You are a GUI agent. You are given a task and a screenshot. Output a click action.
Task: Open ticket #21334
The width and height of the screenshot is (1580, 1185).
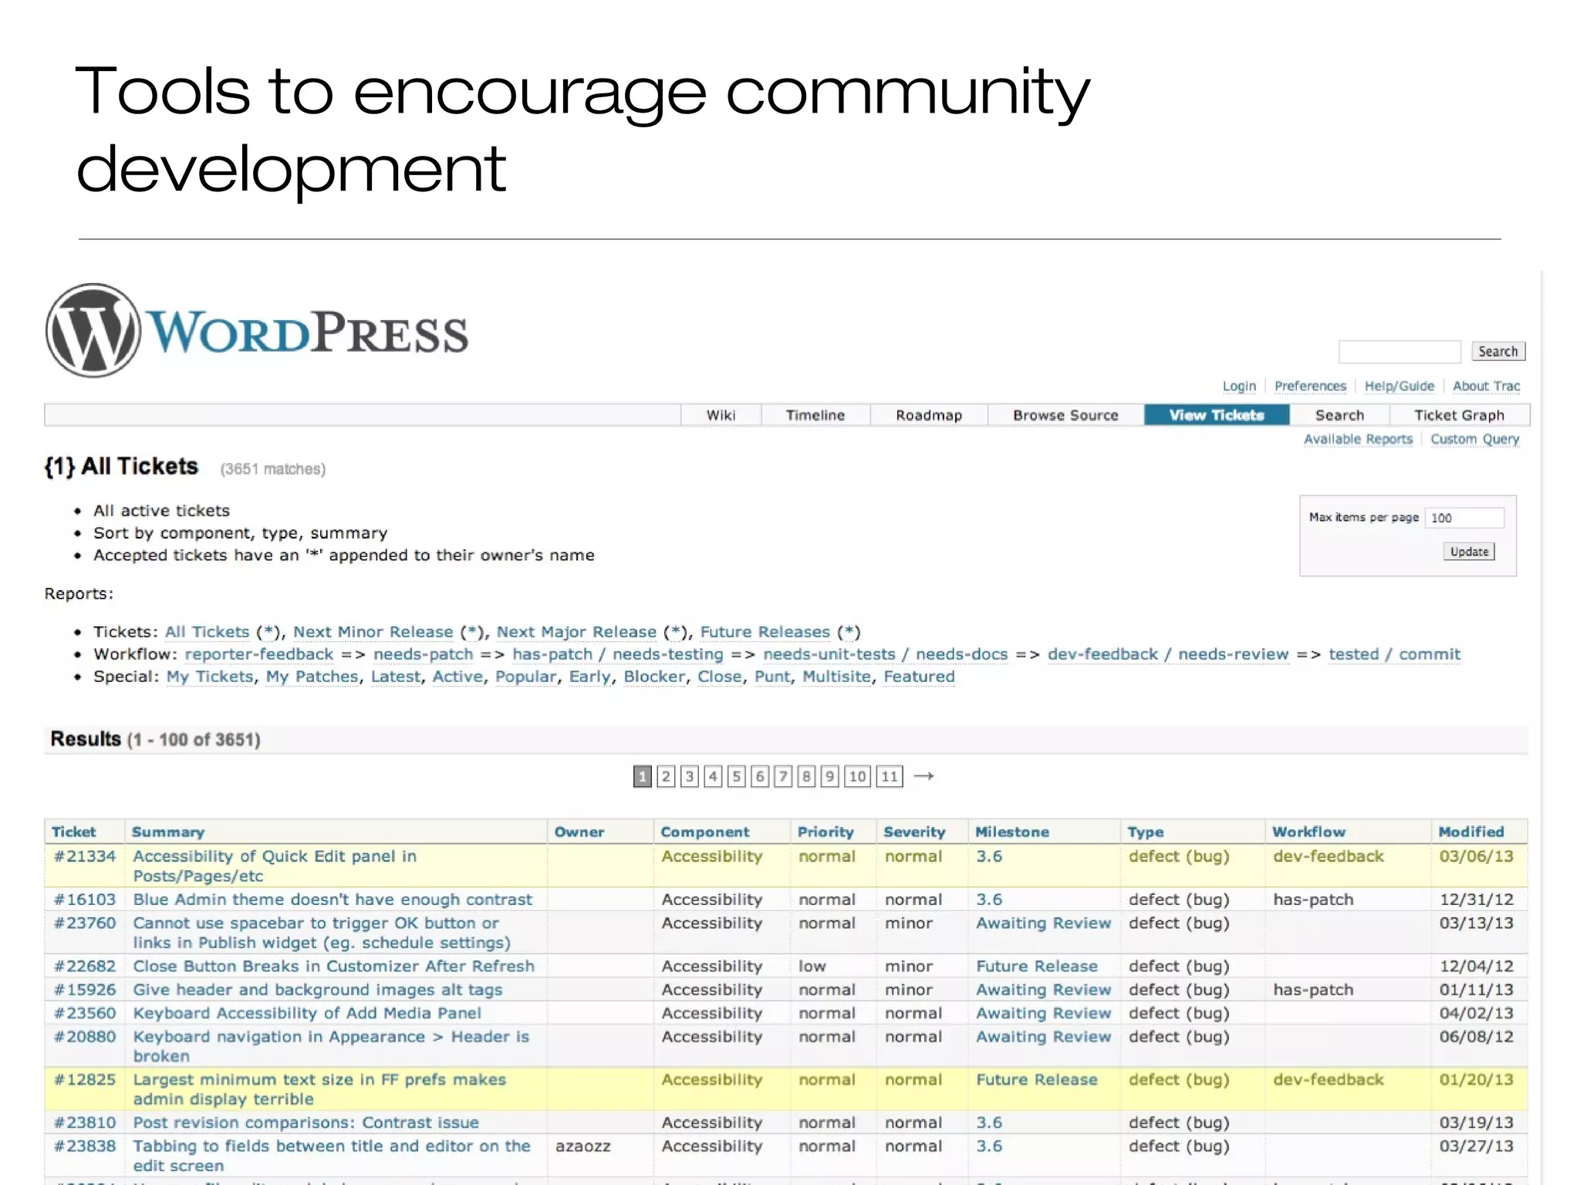(85, 856)
